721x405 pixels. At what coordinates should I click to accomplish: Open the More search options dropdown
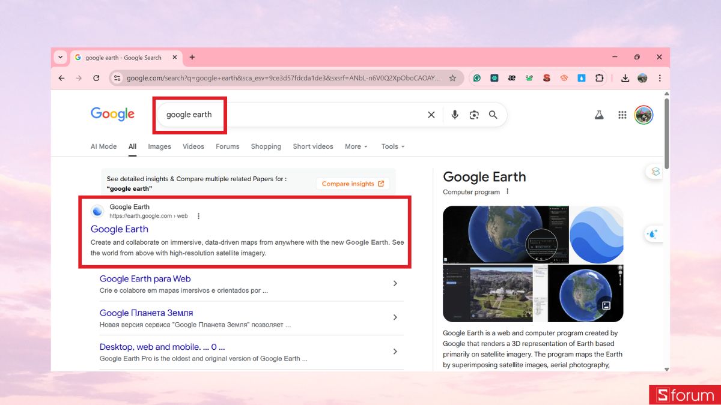[356, 146]
